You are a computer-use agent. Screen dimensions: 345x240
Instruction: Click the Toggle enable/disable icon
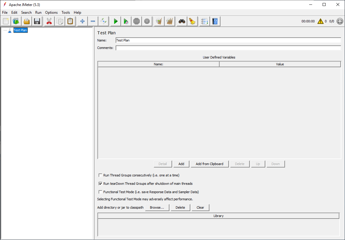(103, 21)
